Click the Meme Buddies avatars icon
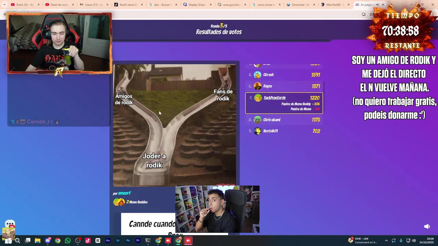Screen dimensions: 438x246 point(119,202)
